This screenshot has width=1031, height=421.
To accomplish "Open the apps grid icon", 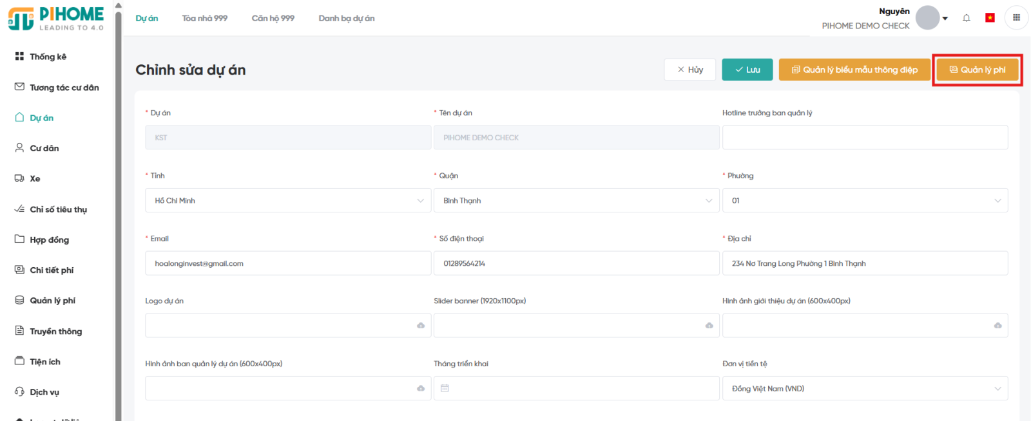I will tap(1016, 18).
